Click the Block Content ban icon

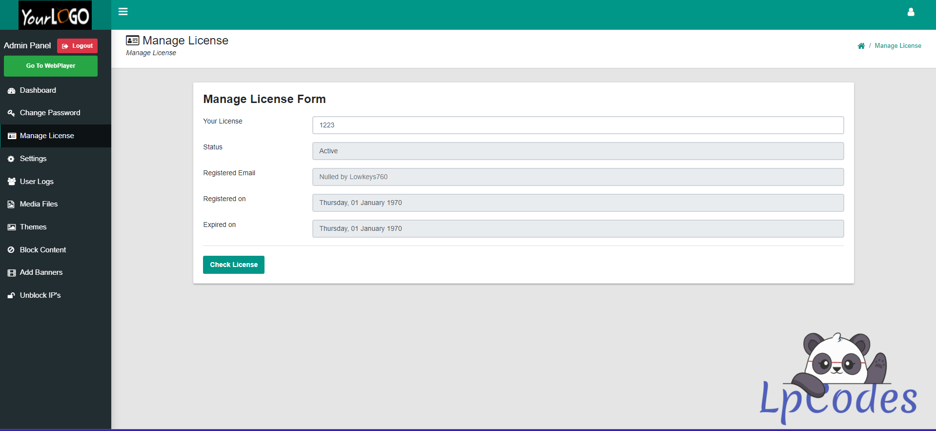click(11, 250)
